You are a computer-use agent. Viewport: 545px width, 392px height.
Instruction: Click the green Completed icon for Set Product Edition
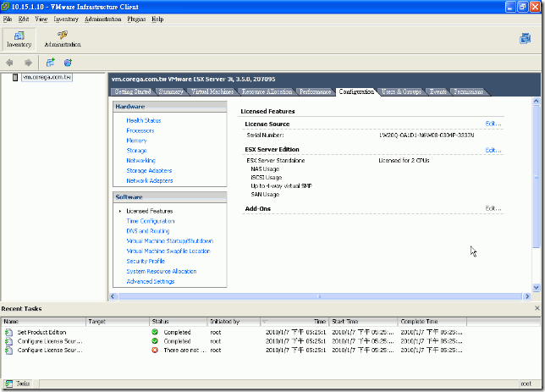[x=155, y=332]
